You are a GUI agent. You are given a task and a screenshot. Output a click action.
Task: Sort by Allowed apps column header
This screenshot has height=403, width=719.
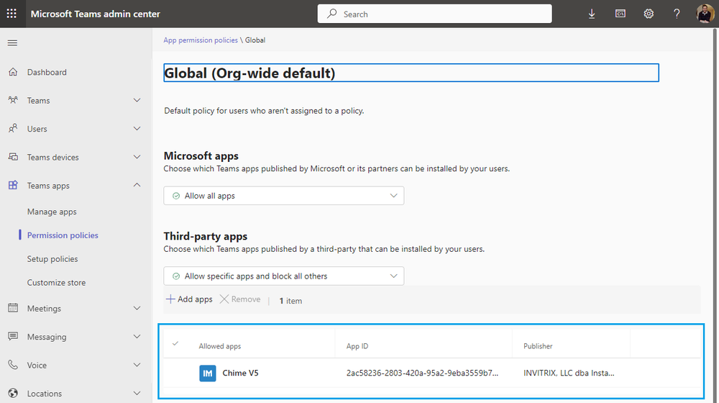click(219, 346)
